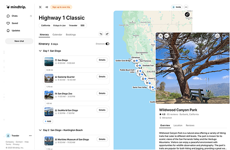Image resolution: width=230 pixels, height=150 pixels.
Task: Share Wildwood Canyon Park icon
Action: [217, 35]
